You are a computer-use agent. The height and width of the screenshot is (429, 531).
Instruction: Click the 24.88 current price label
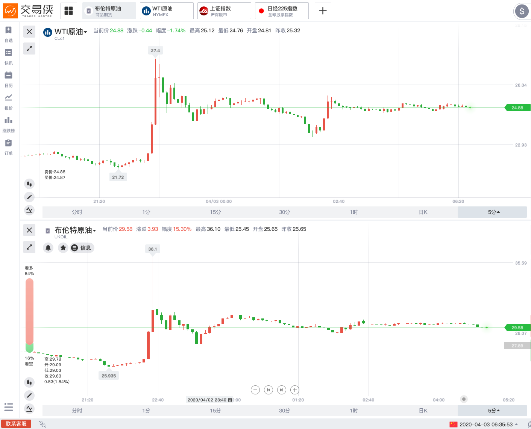point(517,108)
